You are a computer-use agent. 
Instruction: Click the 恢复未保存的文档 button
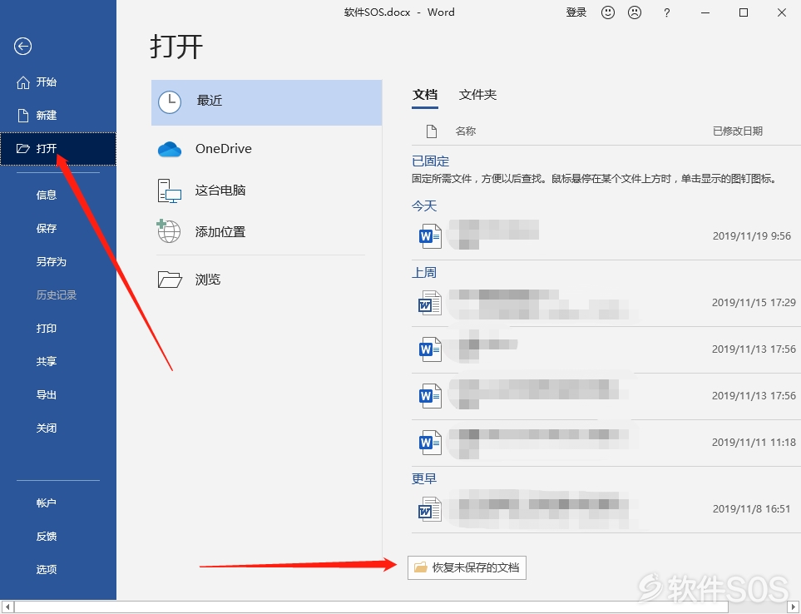point(467,567)
